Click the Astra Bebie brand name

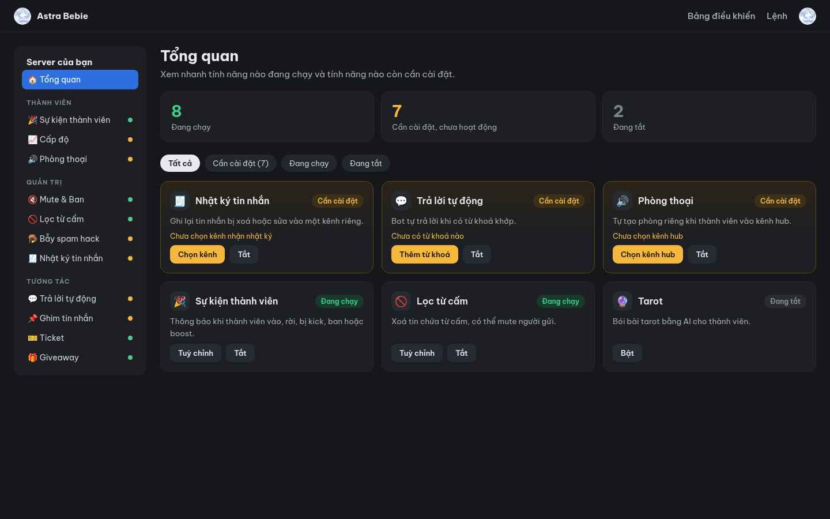pyautogui.click(x=62, y=16)
